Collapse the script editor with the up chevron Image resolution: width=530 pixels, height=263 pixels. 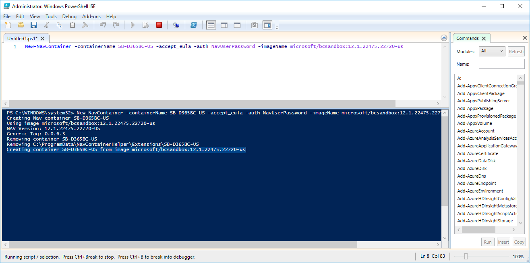(443, 37)
